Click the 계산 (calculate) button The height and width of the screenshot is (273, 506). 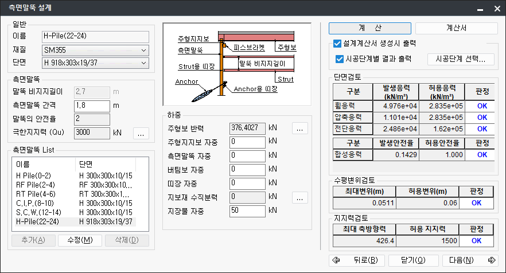tap(370, 28)
